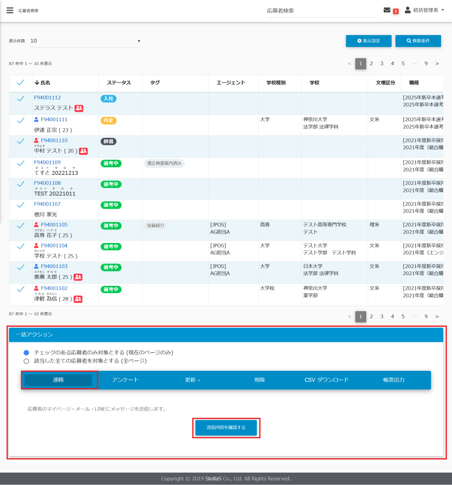Click the red person icon next to F94001105
452x485 pixels.
tap(36, 225)
